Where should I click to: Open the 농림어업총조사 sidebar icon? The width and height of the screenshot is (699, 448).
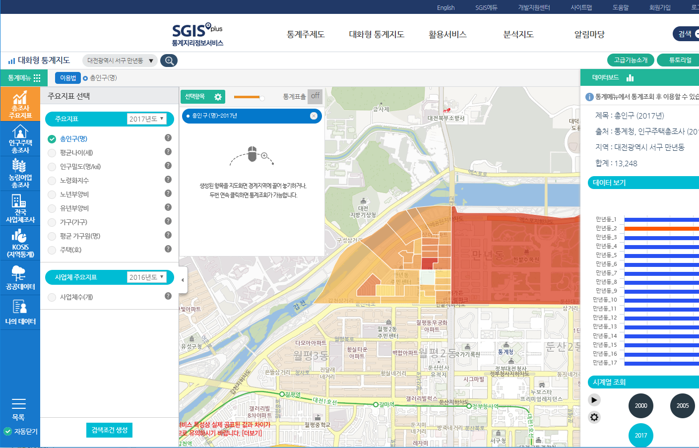tap(20, 174)
